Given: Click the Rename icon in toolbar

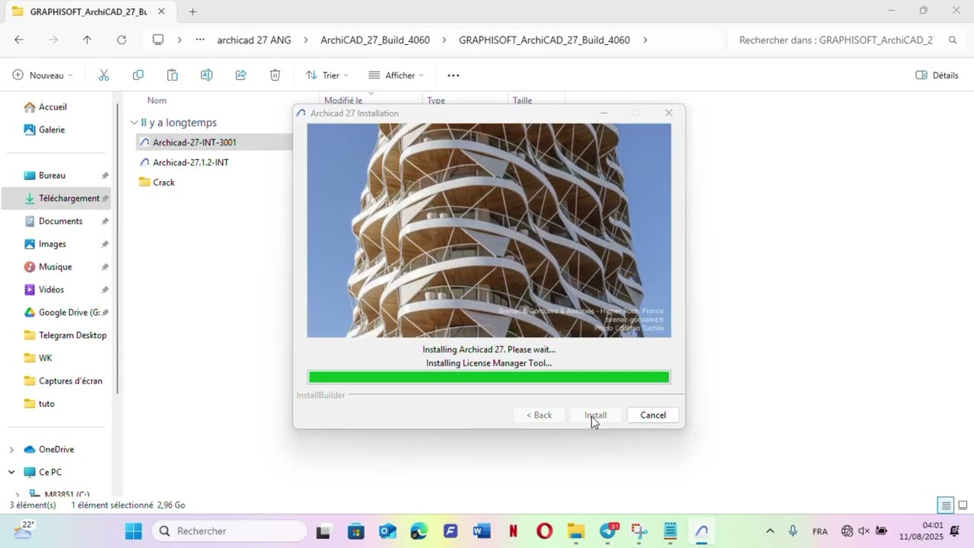Looking at the screenshot, I should tap(206, 75).
